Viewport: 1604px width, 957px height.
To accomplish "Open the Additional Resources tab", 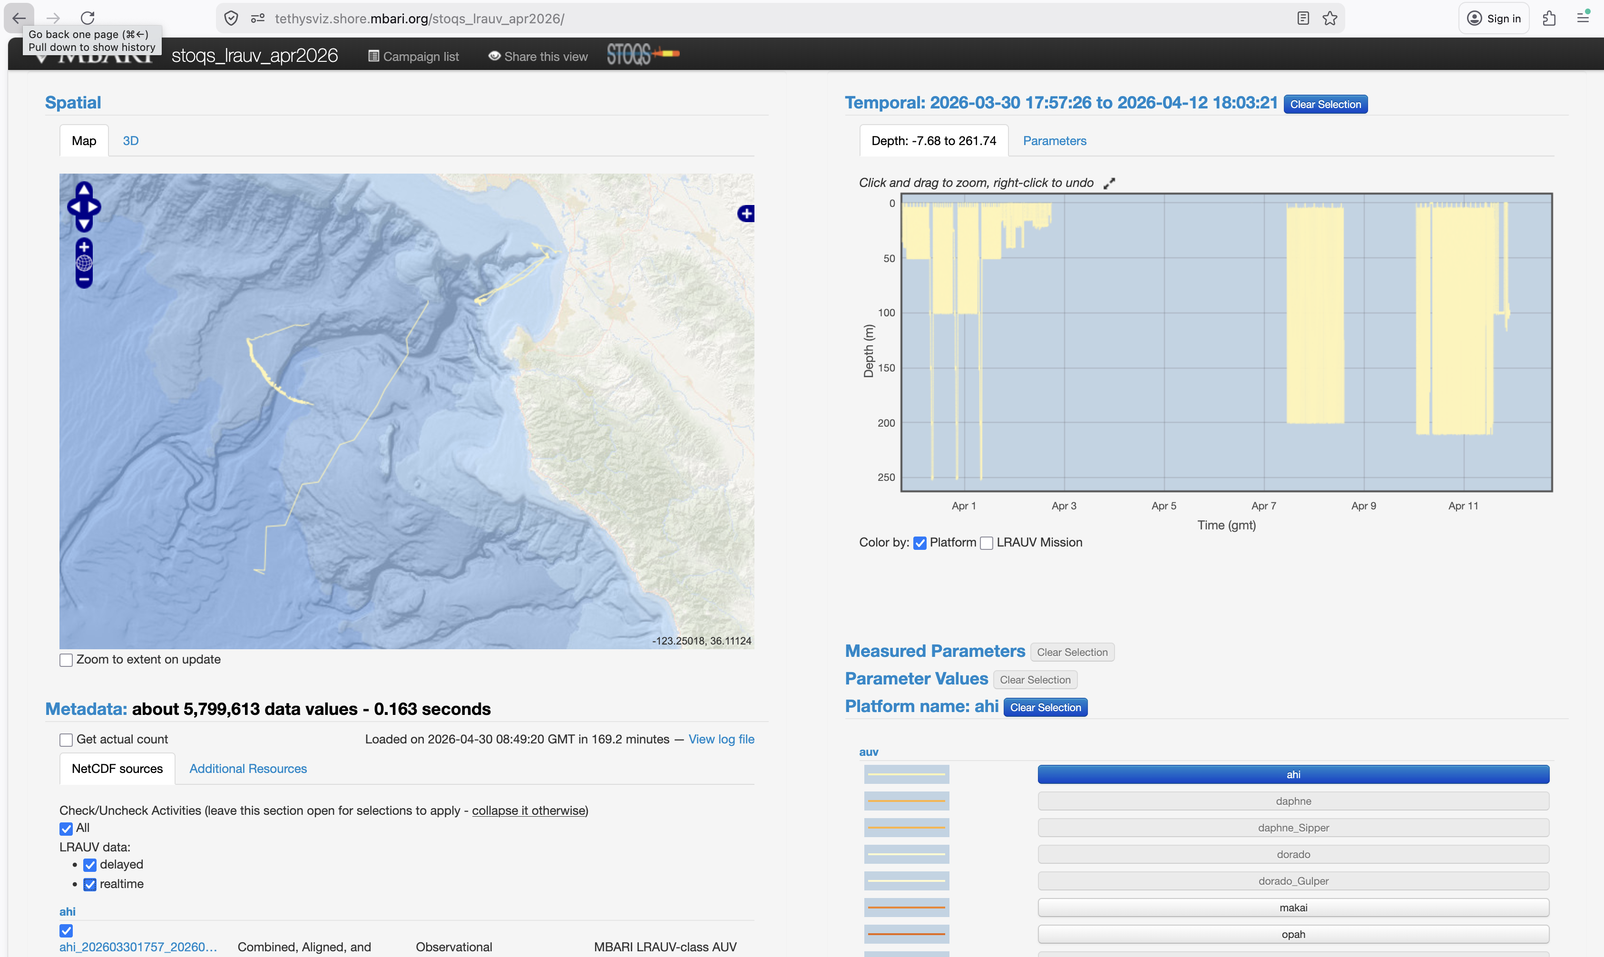I will pos(248,769).
